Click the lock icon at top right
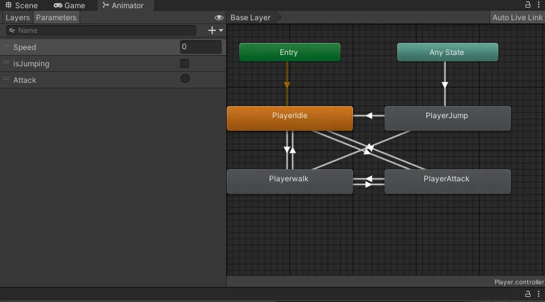Viewport: 545px width, 302px height. [527, 4]
